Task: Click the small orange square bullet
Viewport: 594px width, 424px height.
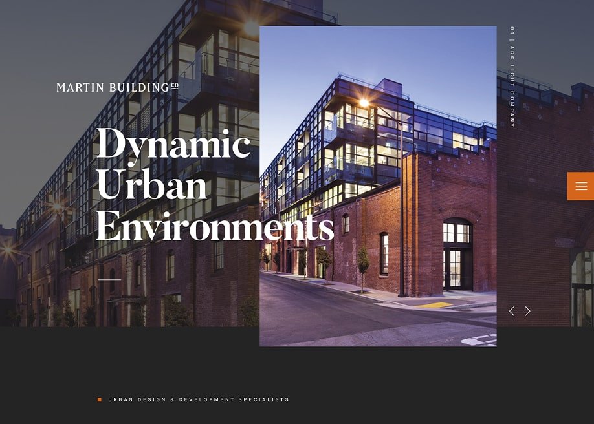Action: tap(100, 399)
